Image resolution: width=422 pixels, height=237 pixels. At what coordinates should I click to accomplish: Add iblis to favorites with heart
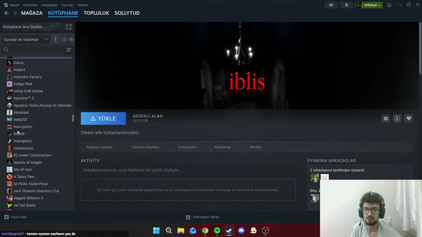[x=409, y=118]
